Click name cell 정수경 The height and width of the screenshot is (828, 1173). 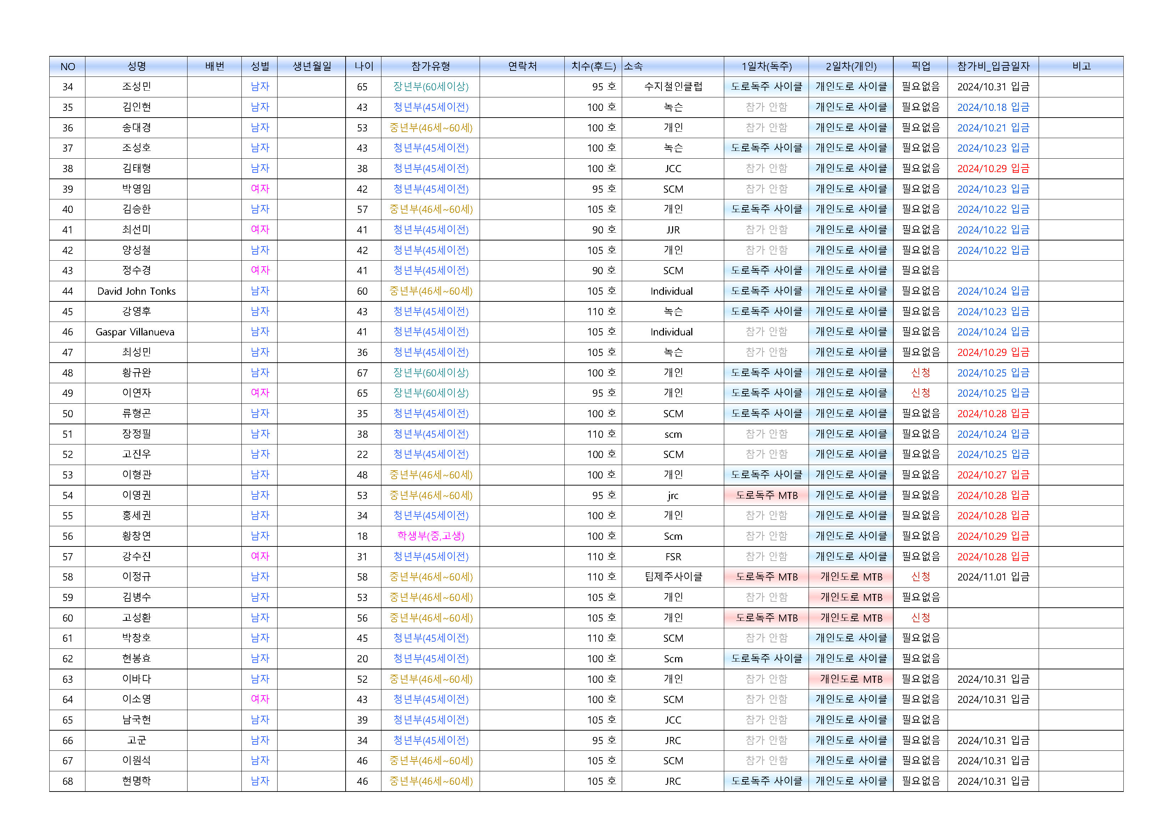pos(136,271)
